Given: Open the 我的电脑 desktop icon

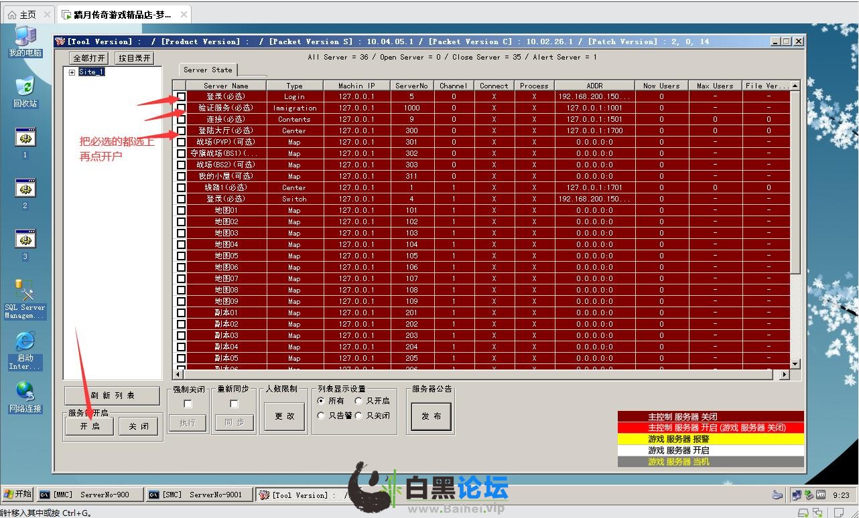Looking at the screenshot, I should coord(25,41).
